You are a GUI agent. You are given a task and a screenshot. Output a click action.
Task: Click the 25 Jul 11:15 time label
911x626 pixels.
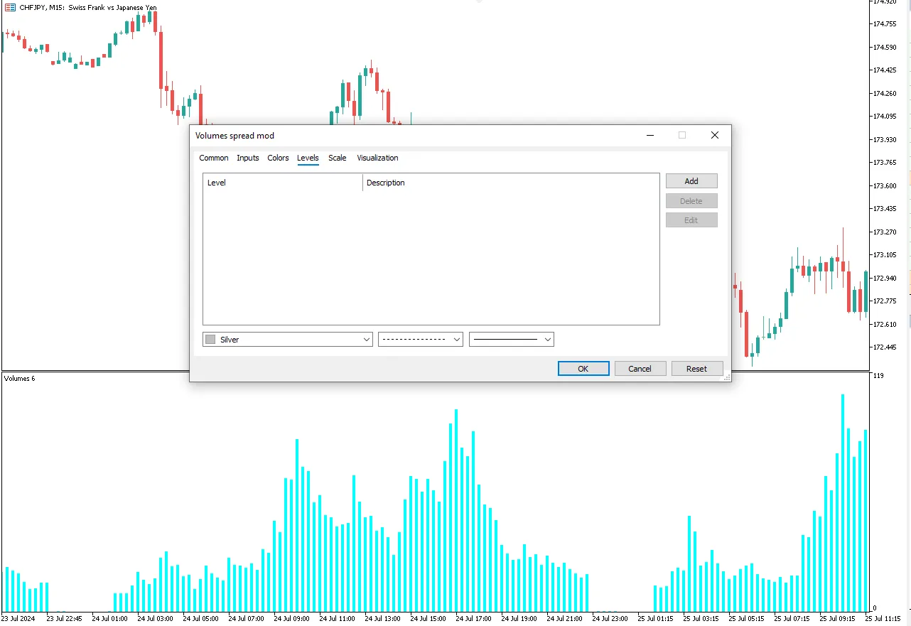[883, 618]
